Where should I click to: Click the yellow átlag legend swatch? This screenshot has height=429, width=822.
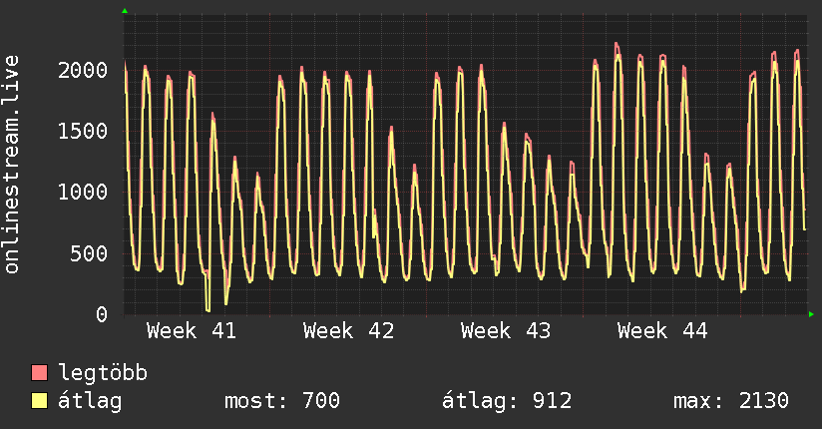[39, 401]
